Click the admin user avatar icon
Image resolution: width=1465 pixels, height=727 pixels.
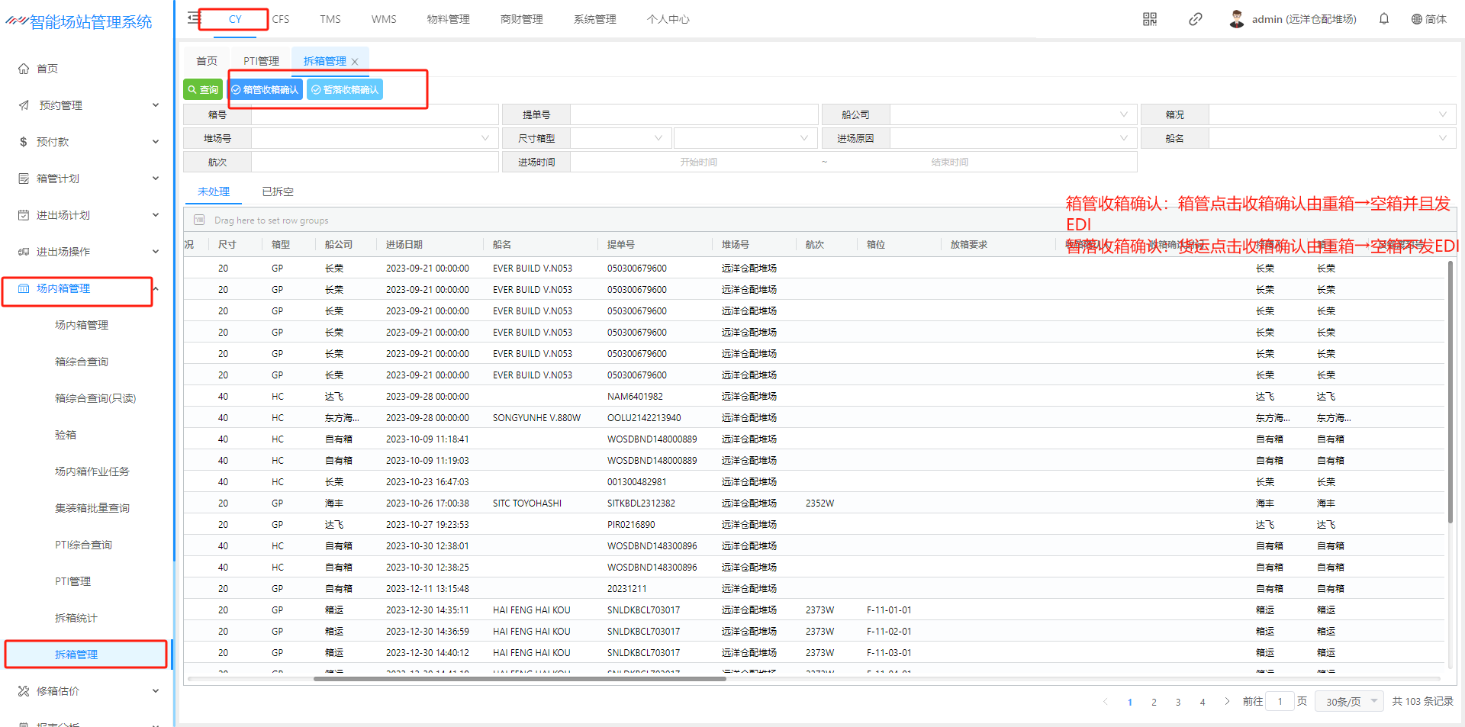(x=1236, y=19)
